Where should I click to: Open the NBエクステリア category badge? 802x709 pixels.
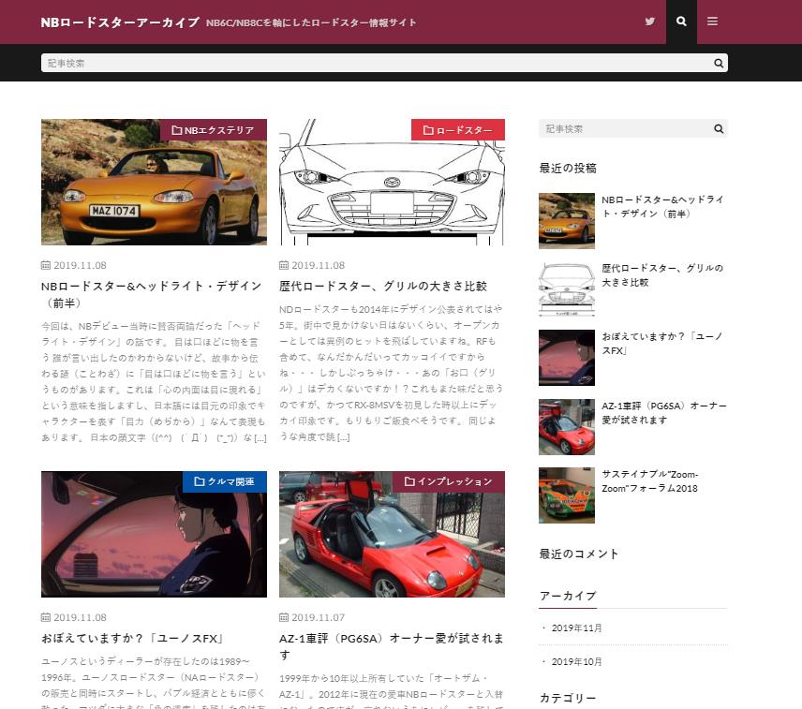click(214, 130)
